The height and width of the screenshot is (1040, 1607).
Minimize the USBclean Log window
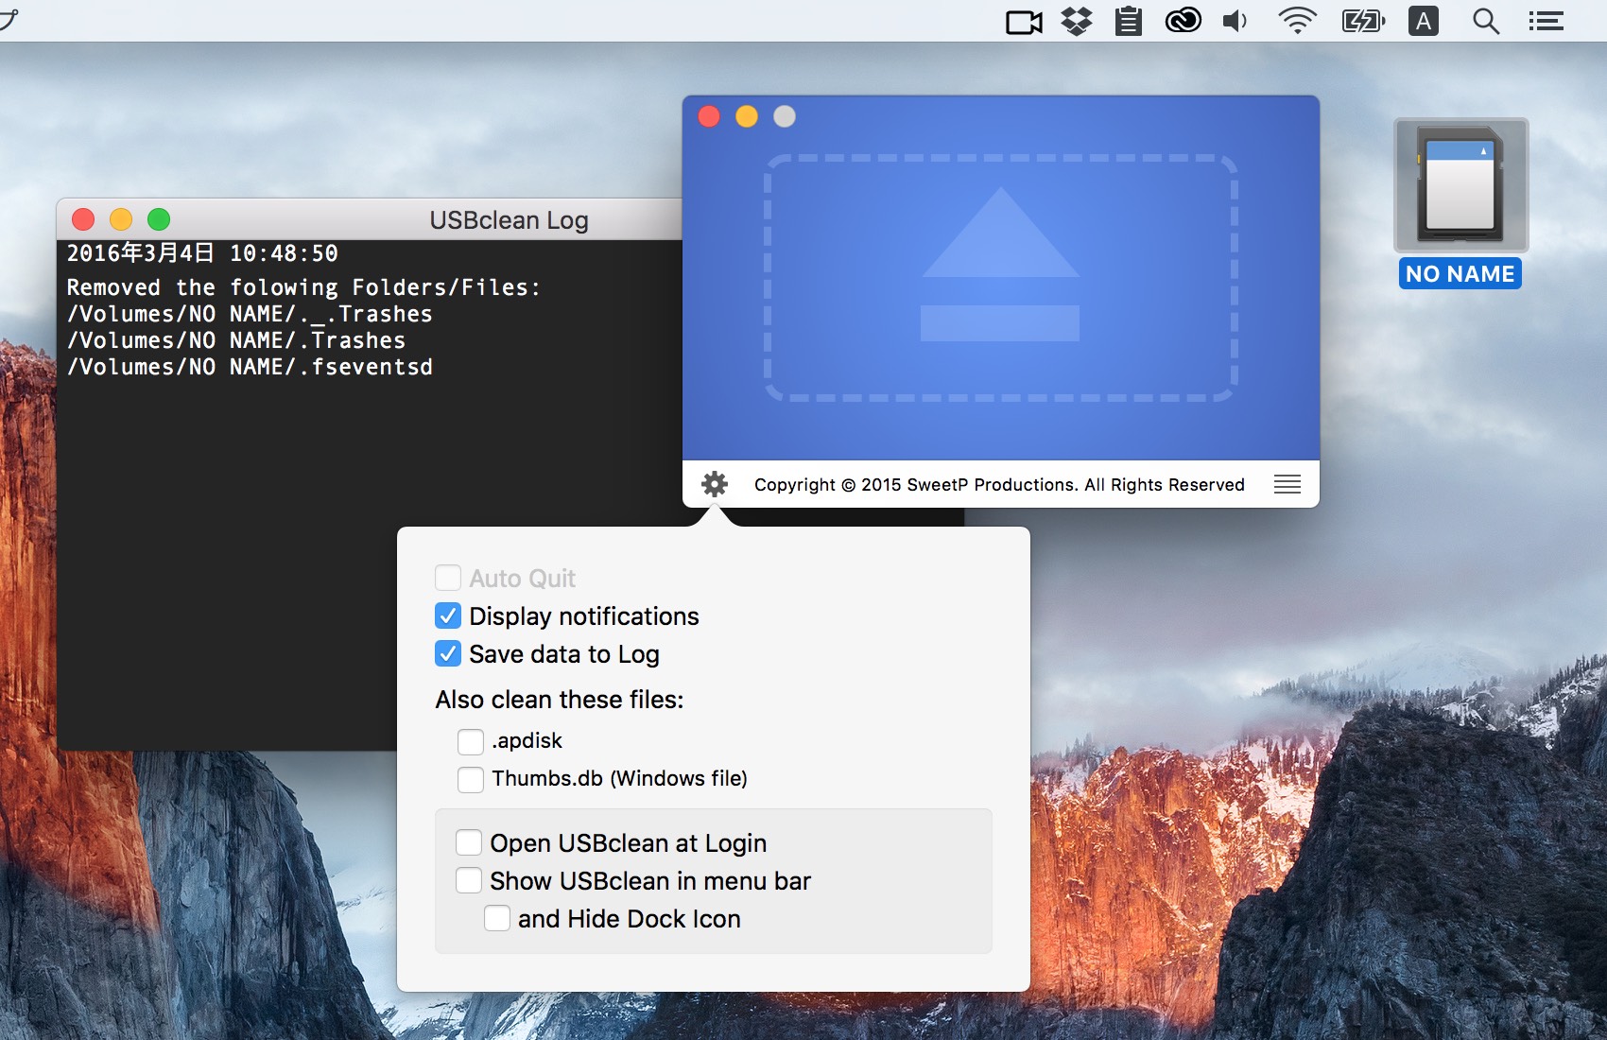[121, 219]
